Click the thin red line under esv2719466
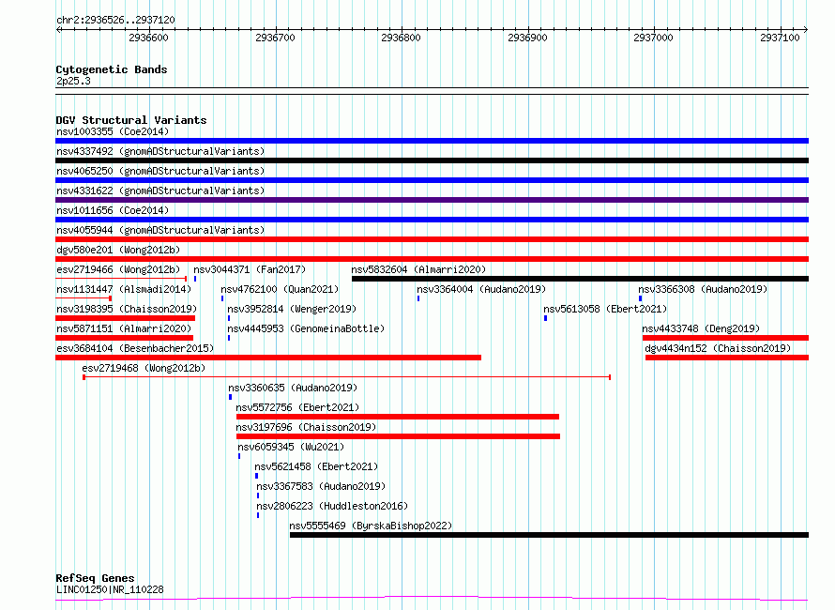 [121, 279]
